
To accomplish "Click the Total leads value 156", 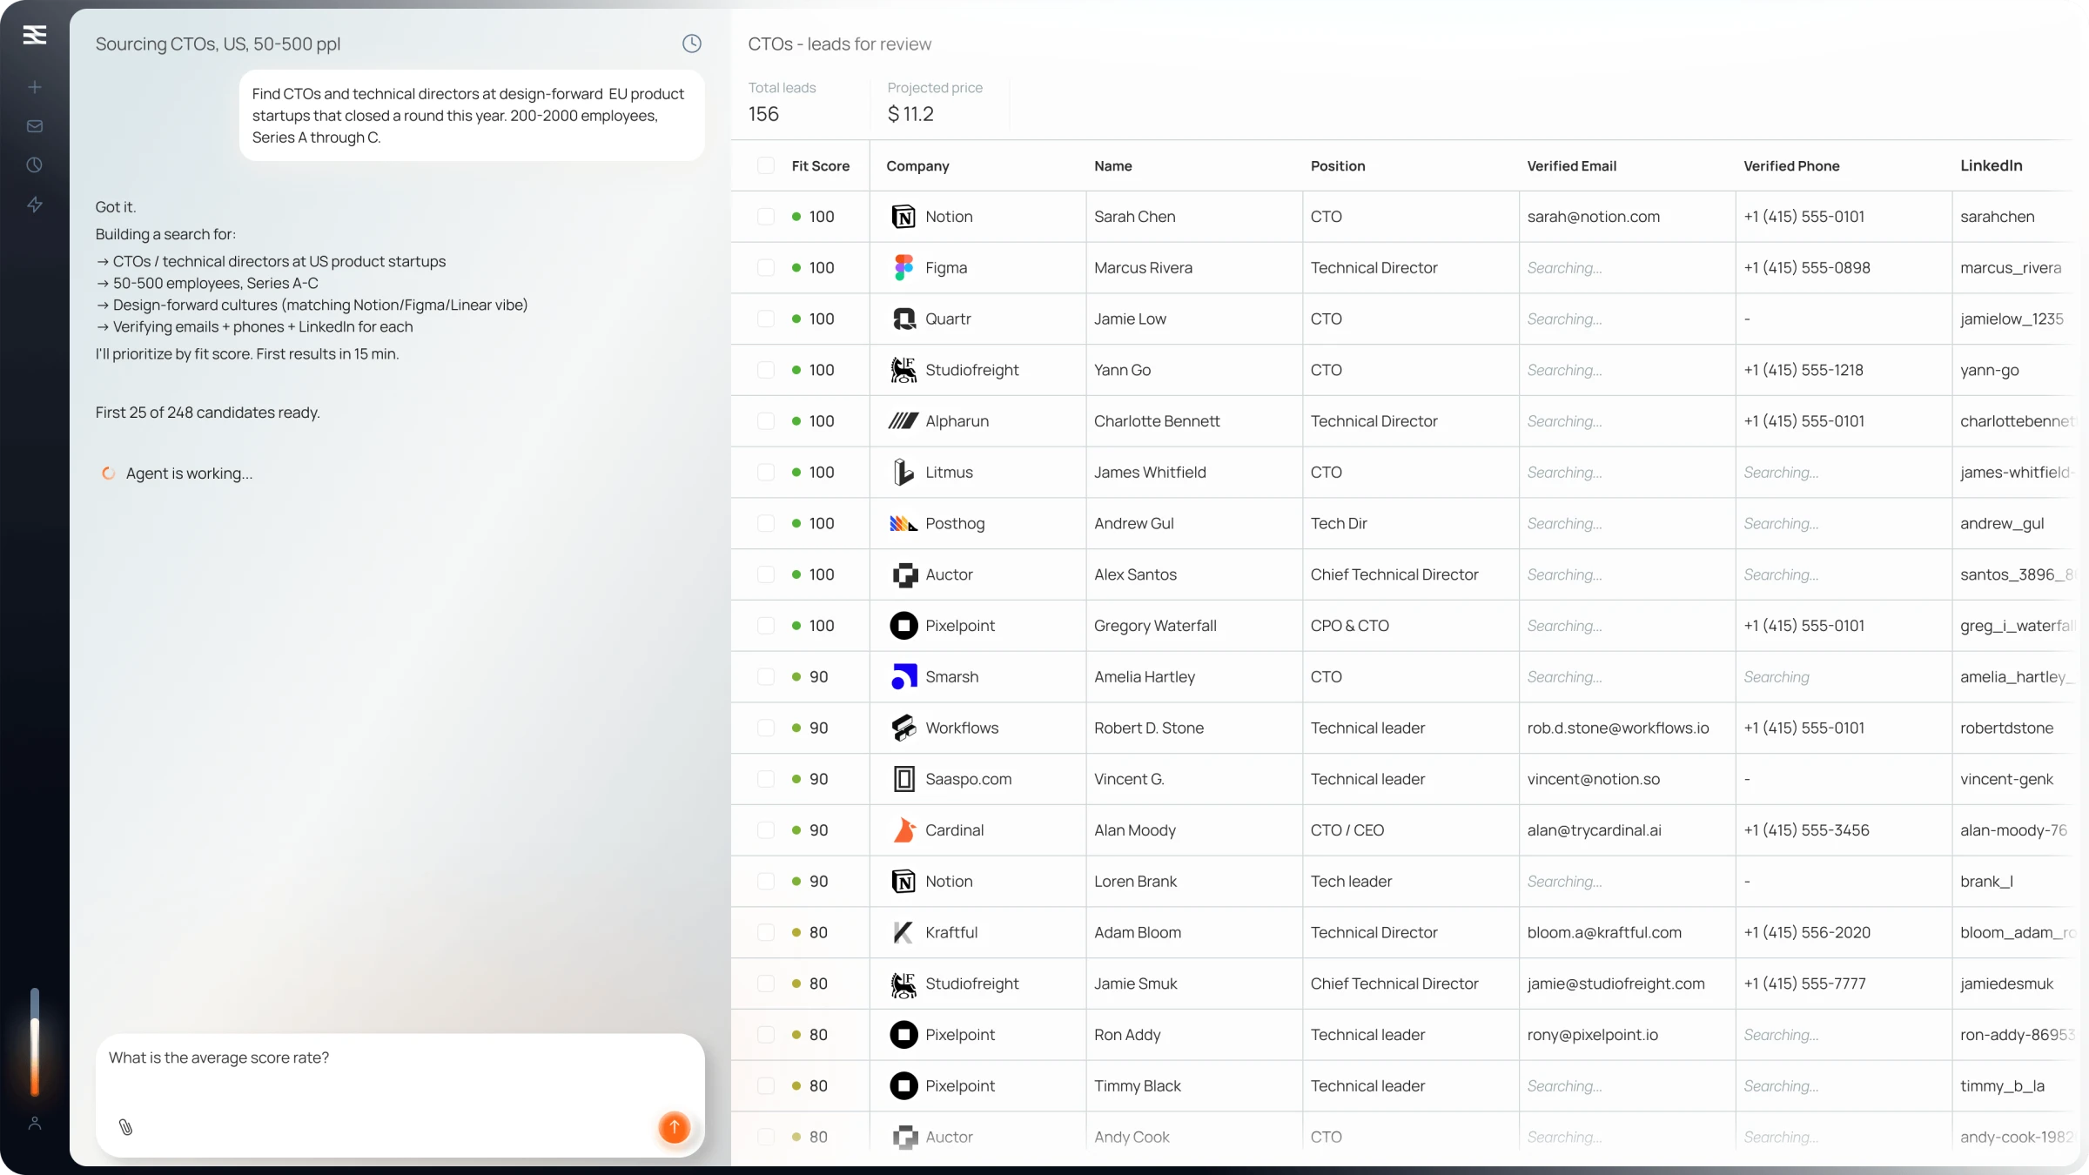I will (763, 114).
